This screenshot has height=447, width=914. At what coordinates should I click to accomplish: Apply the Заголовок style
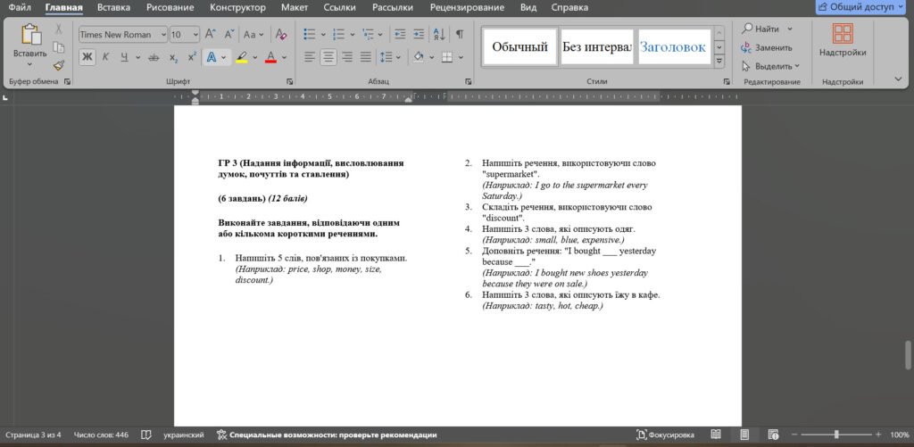(675, 47)
